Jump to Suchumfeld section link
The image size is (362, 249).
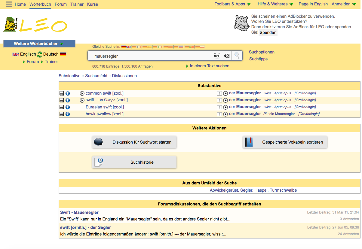click(x=96, y=76)
